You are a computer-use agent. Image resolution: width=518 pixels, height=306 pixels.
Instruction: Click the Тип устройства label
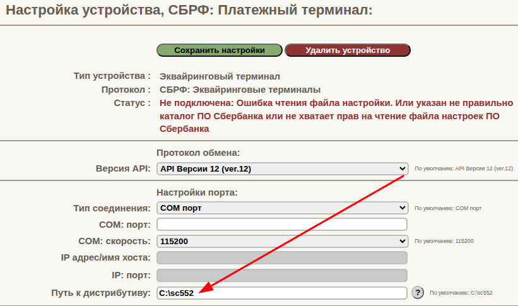112,76
